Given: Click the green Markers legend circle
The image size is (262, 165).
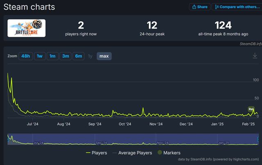Looking at the screenshot, I should click(x=160, y=153).
